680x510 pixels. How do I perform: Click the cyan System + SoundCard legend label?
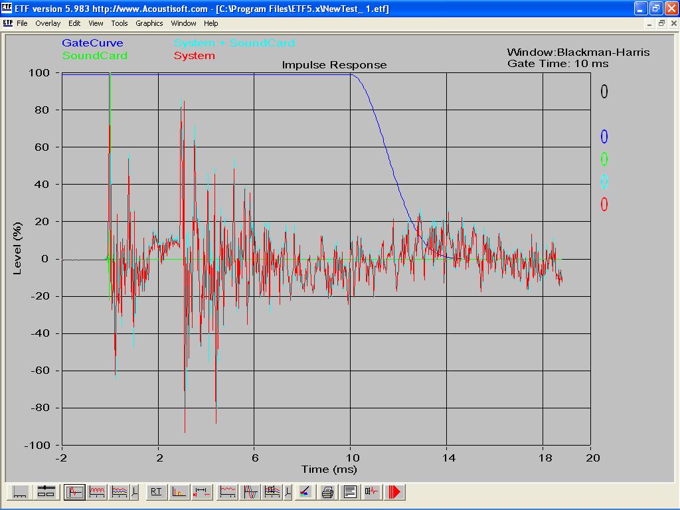tap(234, 43)
